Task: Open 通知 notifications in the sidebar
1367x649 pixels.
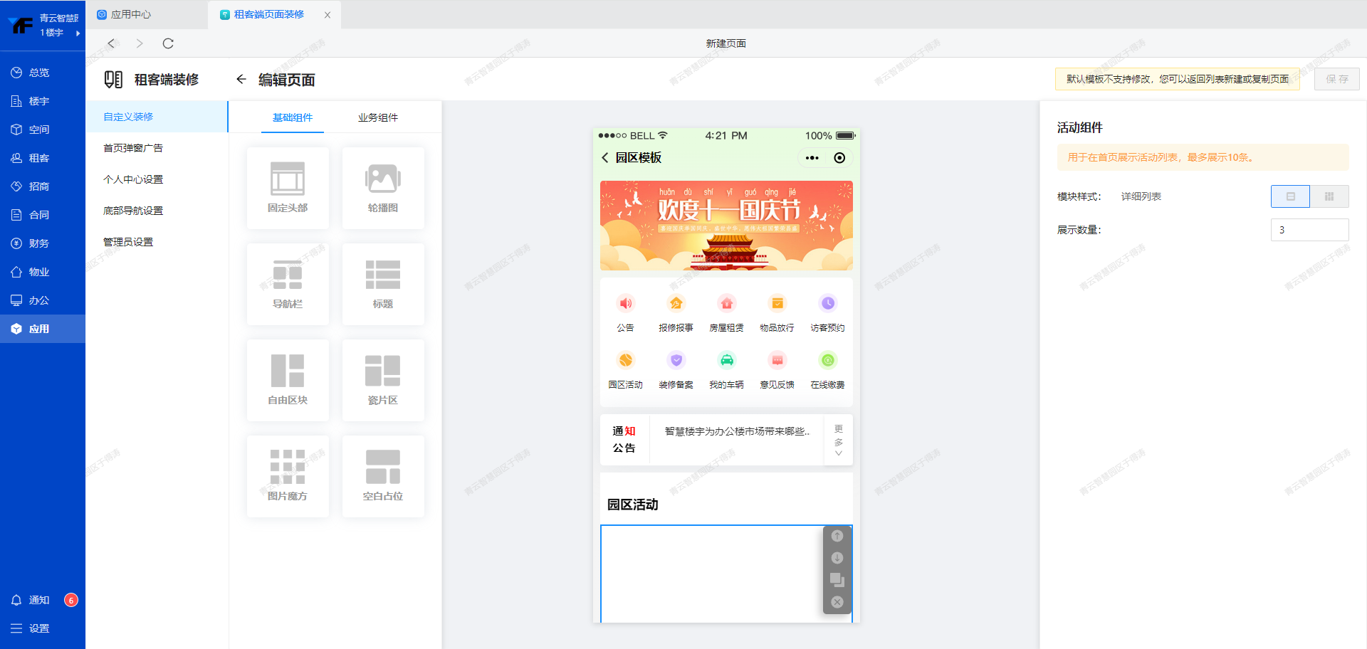Action: click(x=43, y=600)
